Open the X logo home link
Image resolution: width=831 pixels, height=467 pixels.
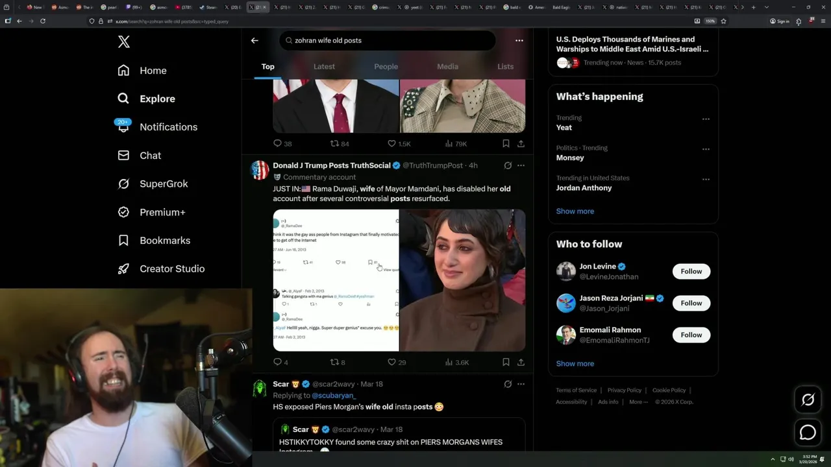(124, 42)
